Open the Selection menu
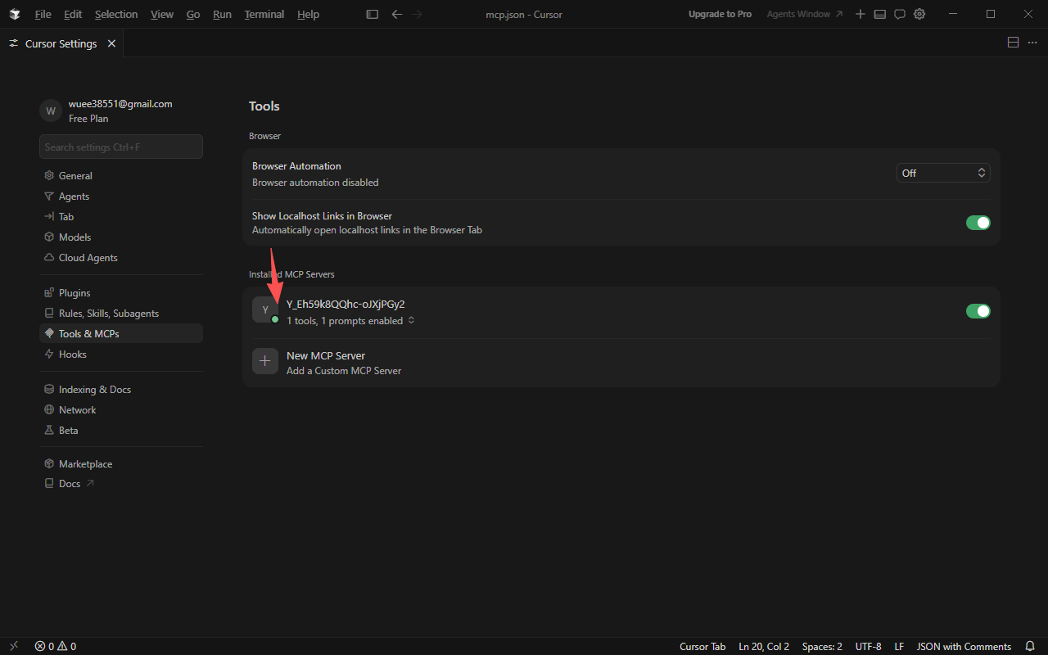The width and height of the screenshot is (1048, 655). click(x=116, y=14)
